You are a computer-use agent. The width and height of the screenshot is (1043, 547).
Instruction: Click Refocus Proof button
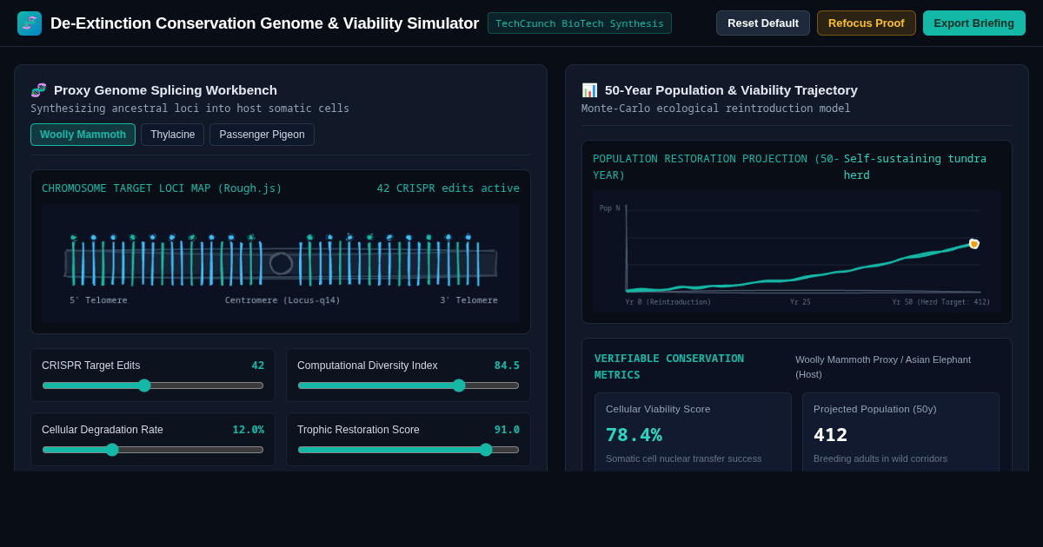coord(867,23)
